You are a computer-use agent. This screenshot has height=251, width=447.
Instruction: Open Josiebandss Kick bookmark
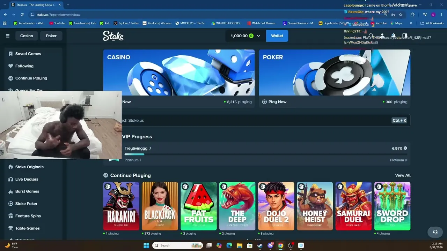coord(82,23)
